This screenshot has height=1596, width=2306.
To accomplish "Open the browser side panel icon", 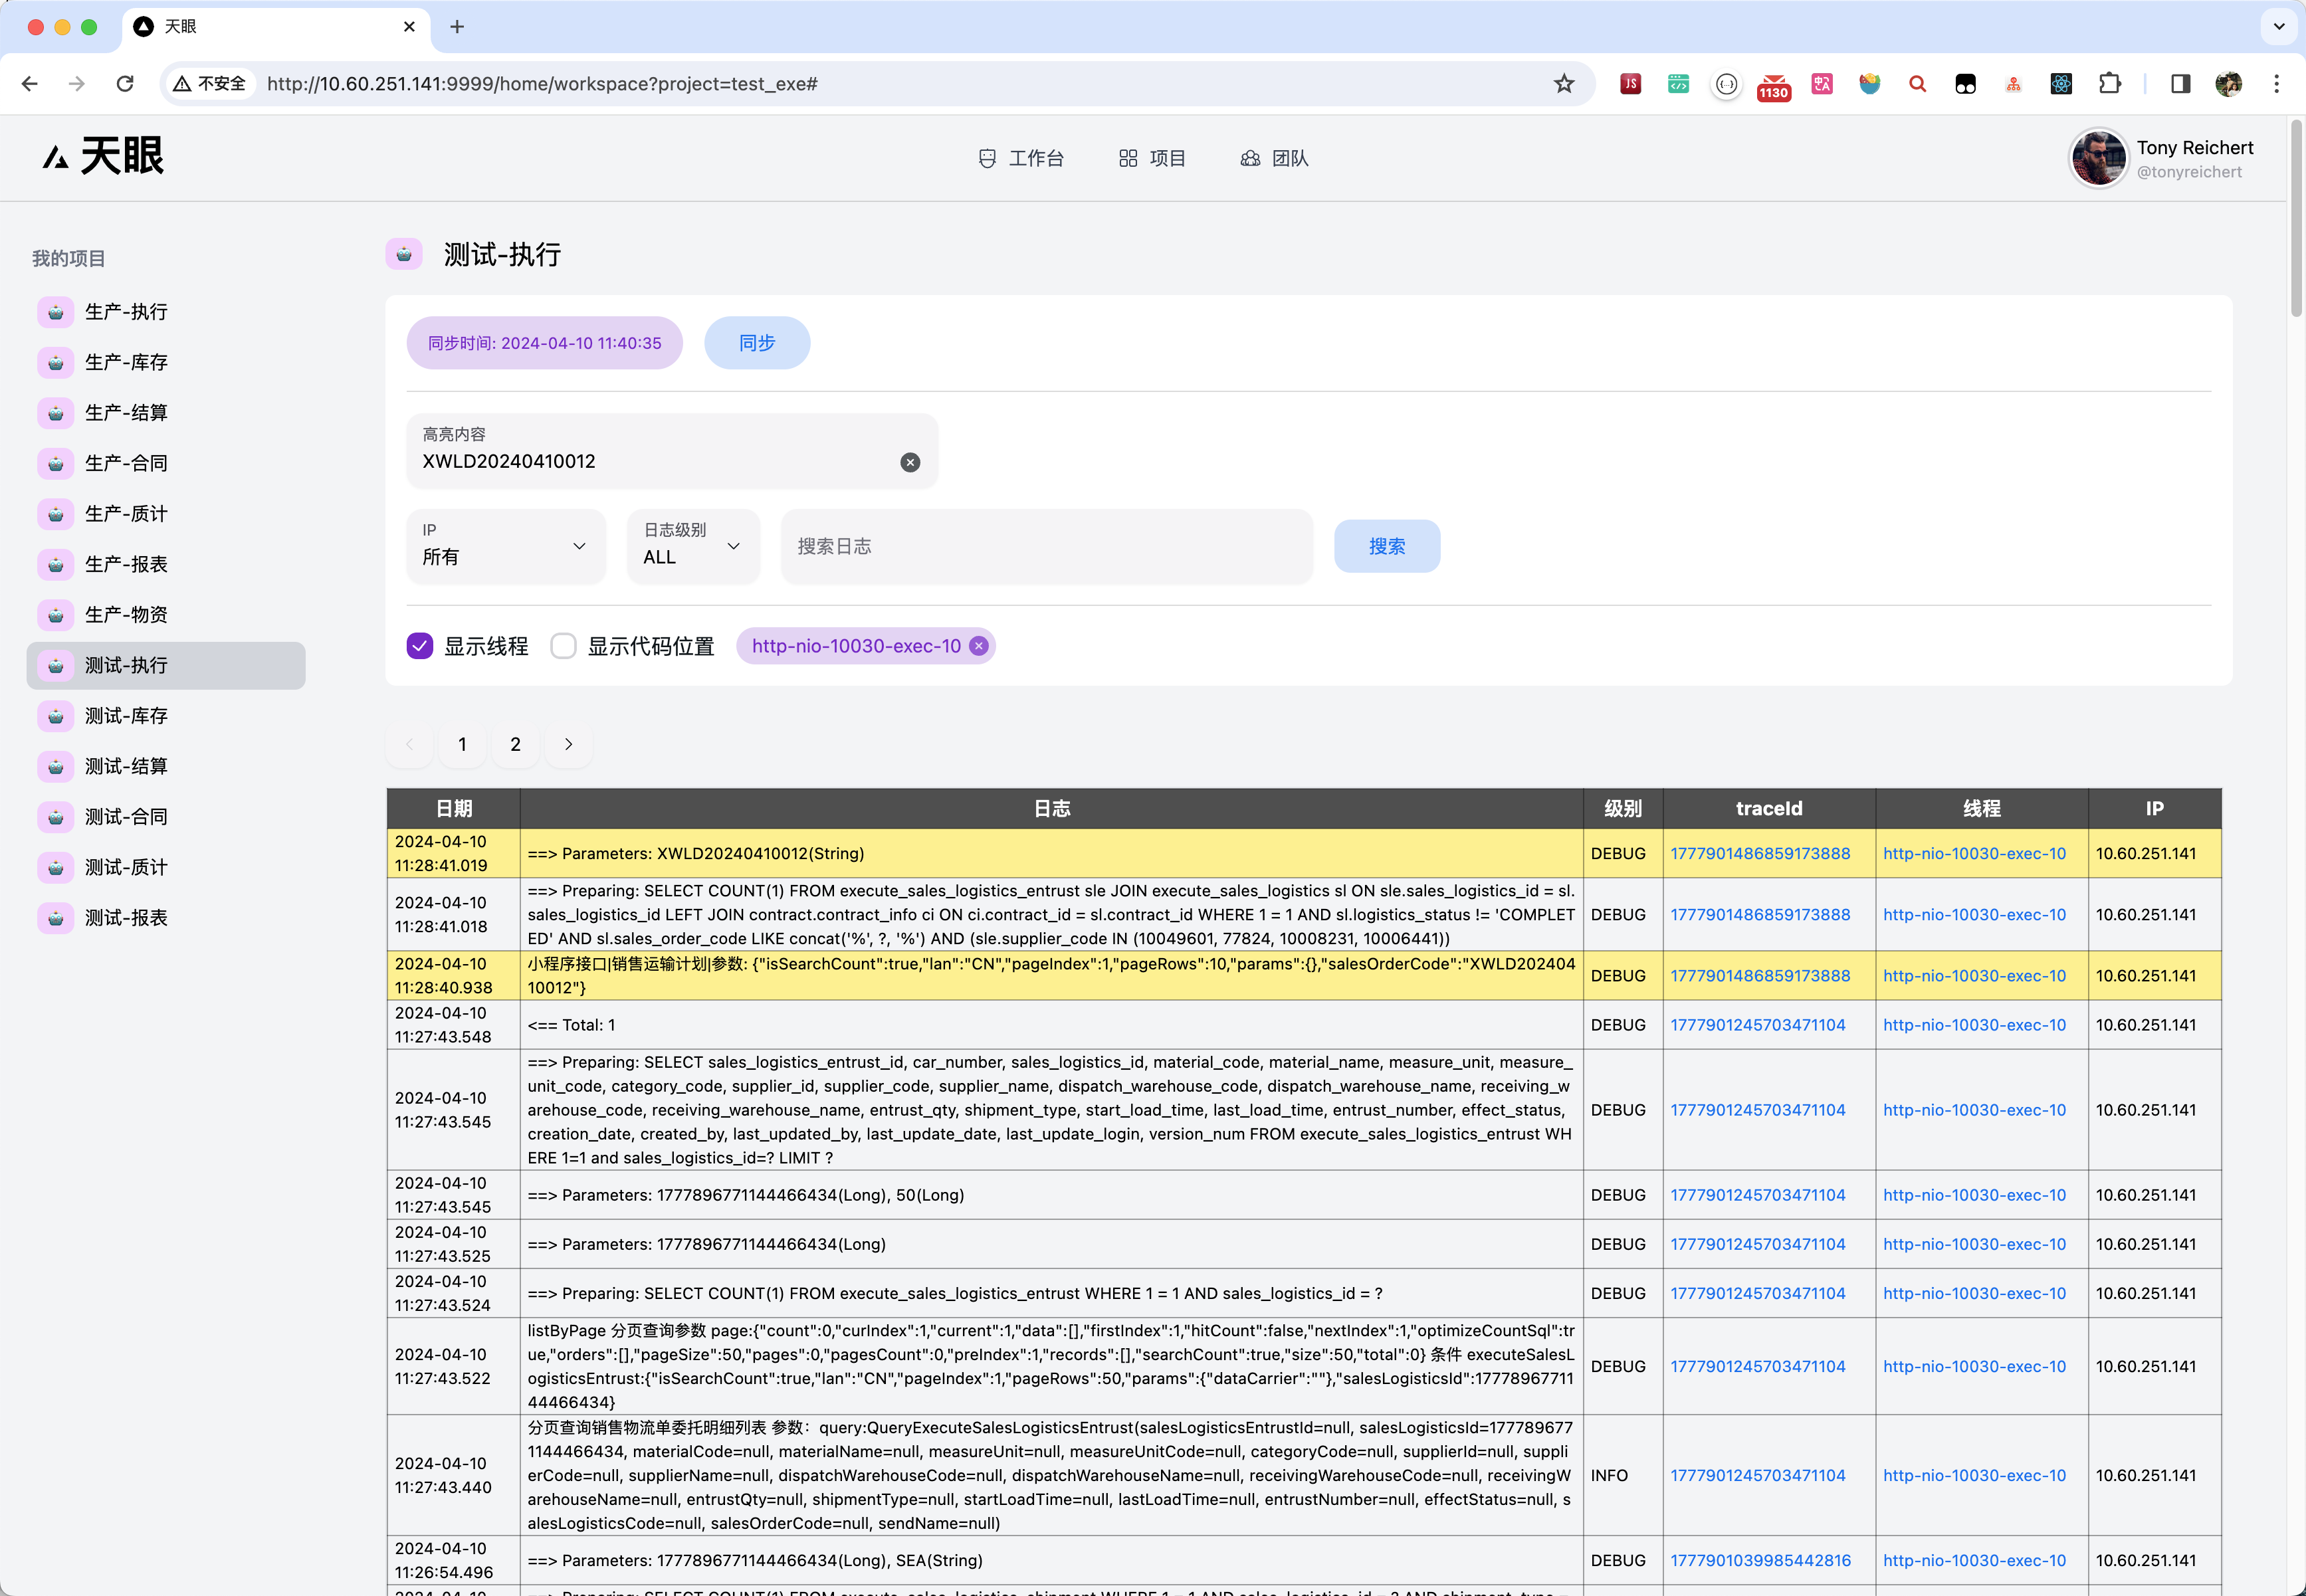I will [2180, 84].
